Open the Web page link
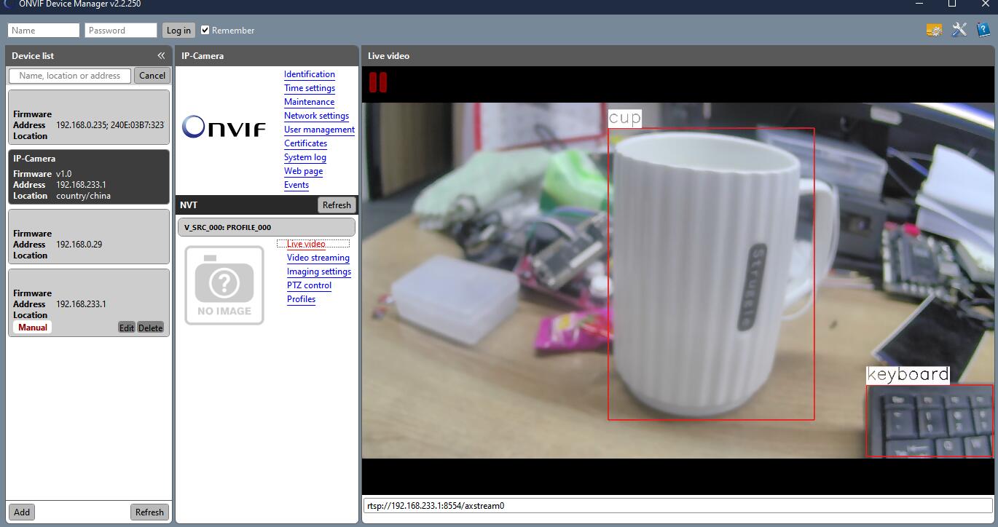The height and width of the screenshot is (527, 998). pos(303,171)
